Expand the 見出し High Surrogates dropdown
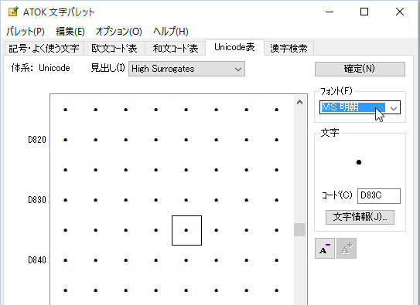This screenshot has height=305, width=420. coord(186,69)
